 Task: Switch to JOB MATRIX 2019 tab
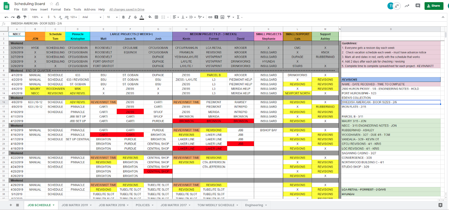77,205
